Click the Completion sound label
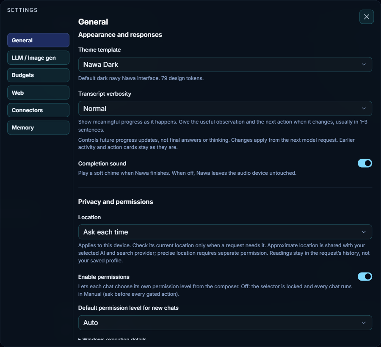This screenshot has width=381, height=347. (102, 163)
